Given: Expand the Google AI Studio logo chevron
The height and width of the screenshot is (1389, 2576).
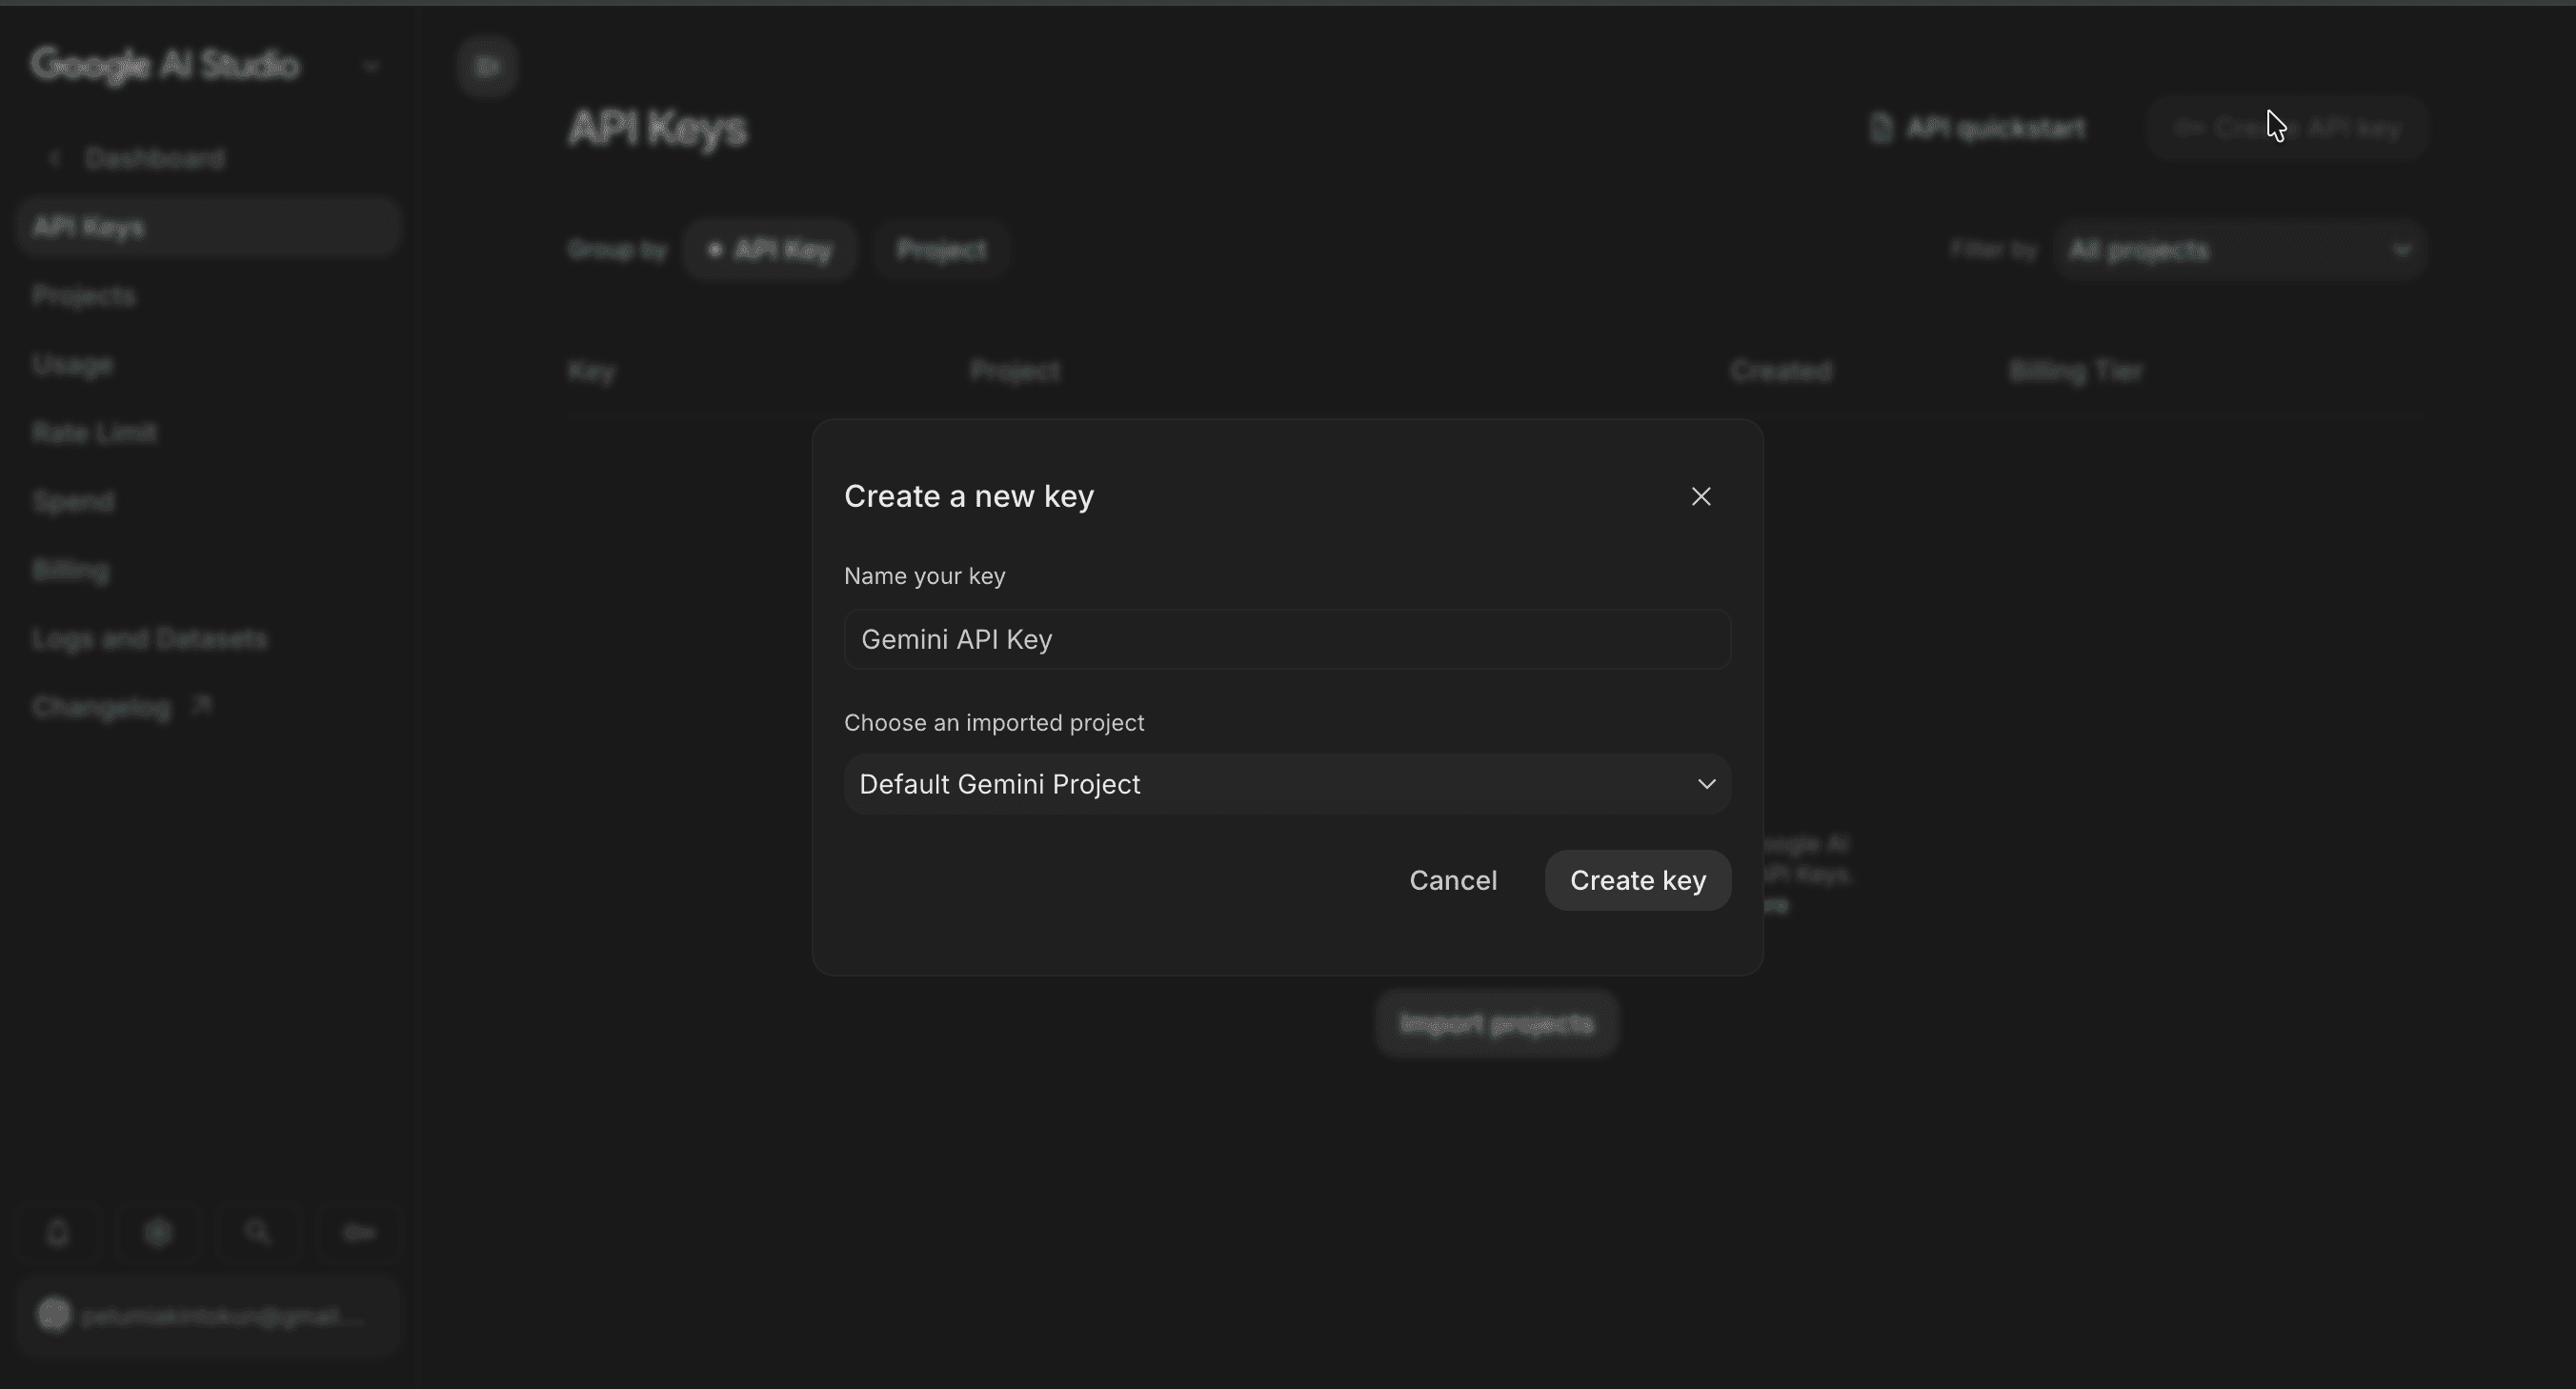Looking at the screenshot, I should click(371, 66).
